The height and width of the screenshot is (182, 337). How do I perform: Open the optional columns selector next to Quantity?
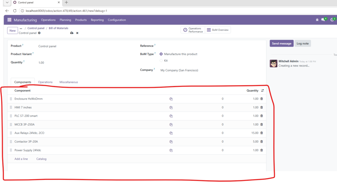tap(262, 90)
